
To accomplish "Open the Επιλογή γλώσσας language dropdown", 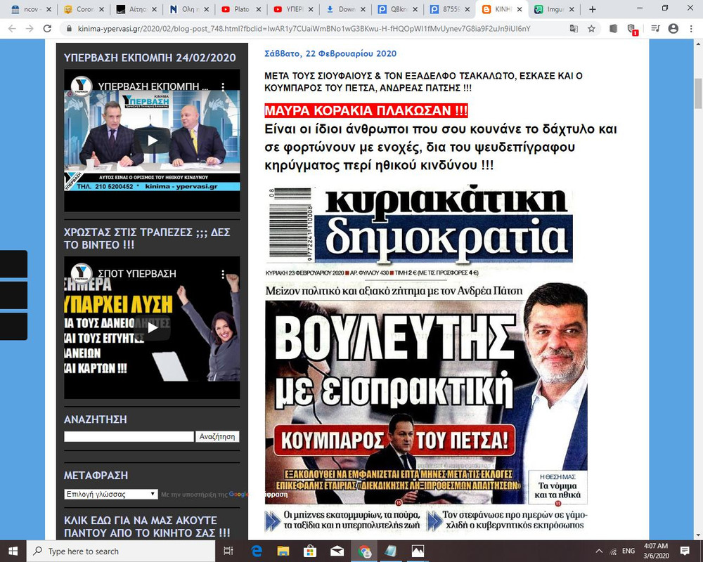I will coord(111,494).
